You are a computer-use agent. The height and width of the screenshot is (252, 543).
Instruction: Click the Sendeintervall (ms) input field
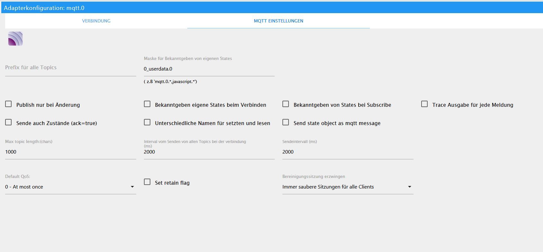(348, 152)
